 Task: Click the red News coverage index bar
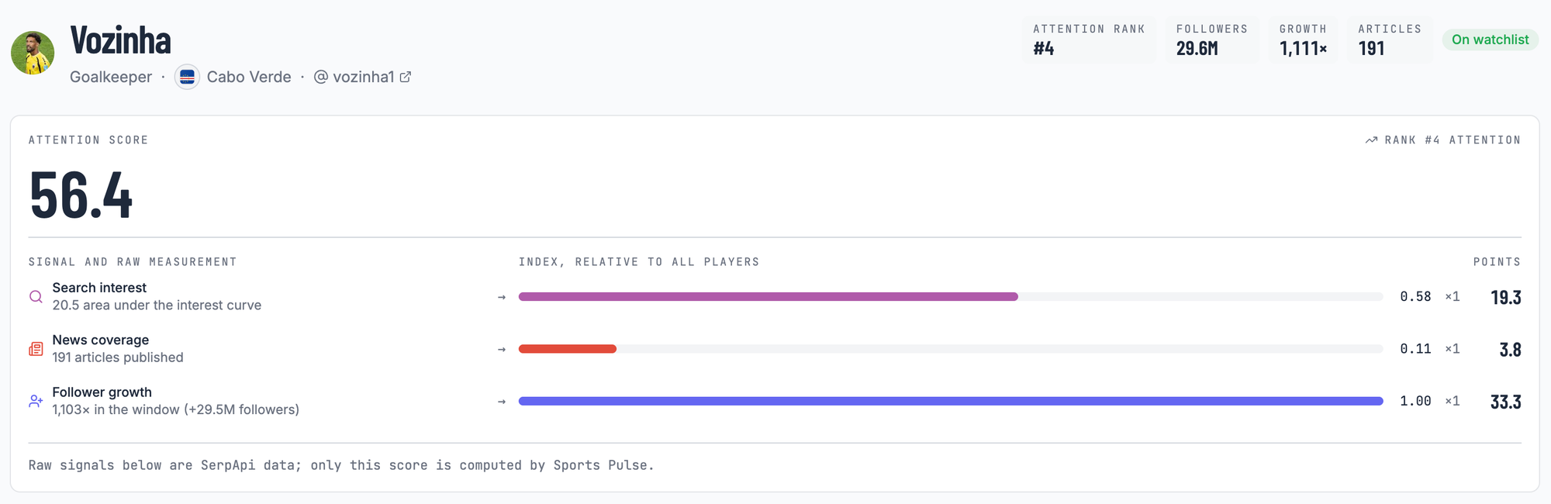(568, 349)
